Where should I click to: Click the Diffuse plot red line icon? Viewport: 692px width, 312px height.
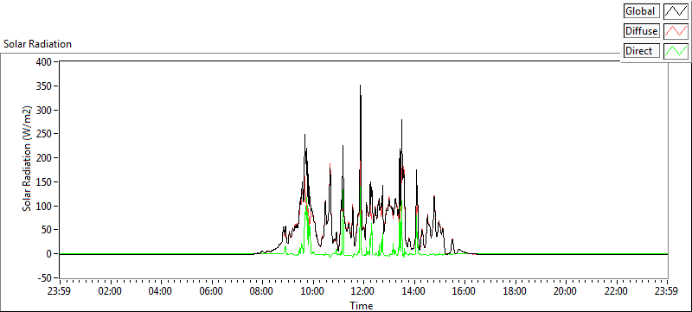click(676, 31)
